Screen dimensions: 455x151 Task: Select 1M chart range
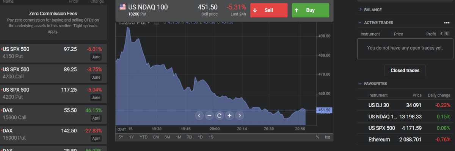point(179,137)
